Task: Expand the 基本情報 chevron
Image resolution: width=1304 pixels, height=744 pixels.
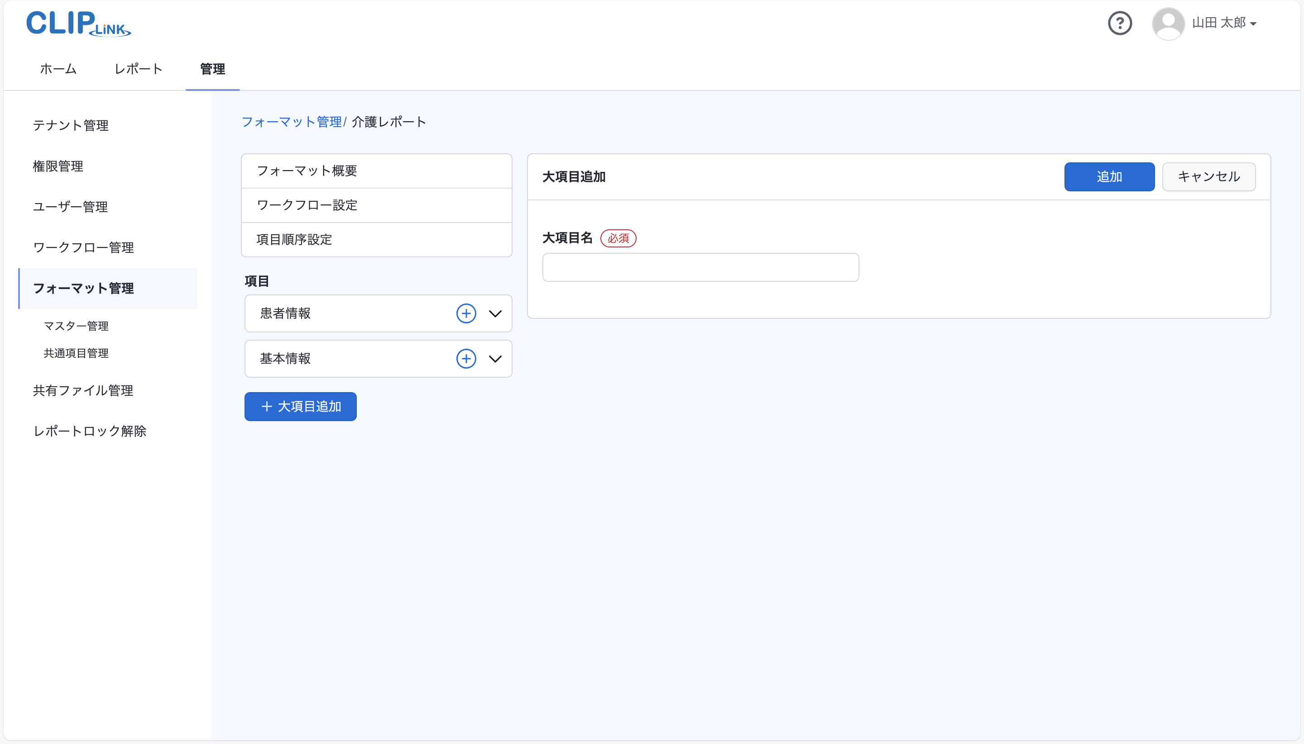Action: (x=495, y=359)
